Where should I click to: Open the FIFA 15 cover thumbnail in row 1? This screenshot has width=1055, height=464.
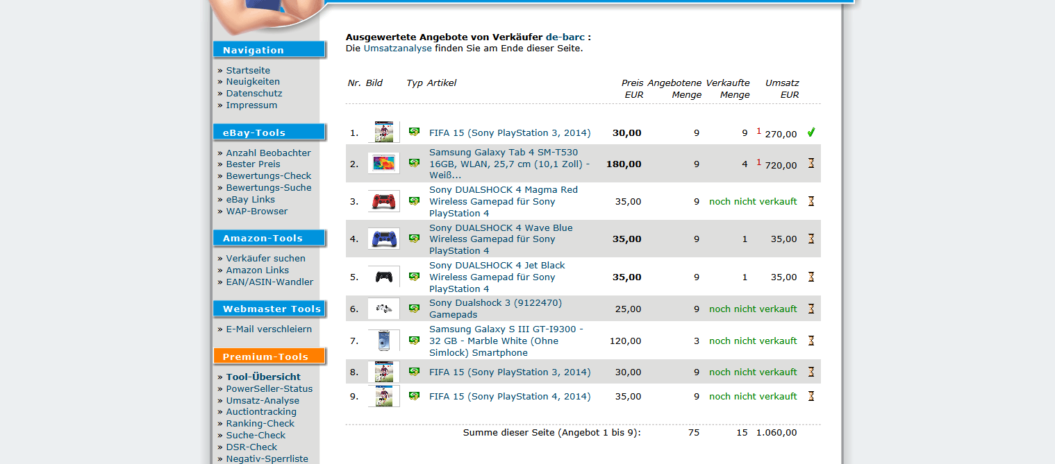click(384, 132)
